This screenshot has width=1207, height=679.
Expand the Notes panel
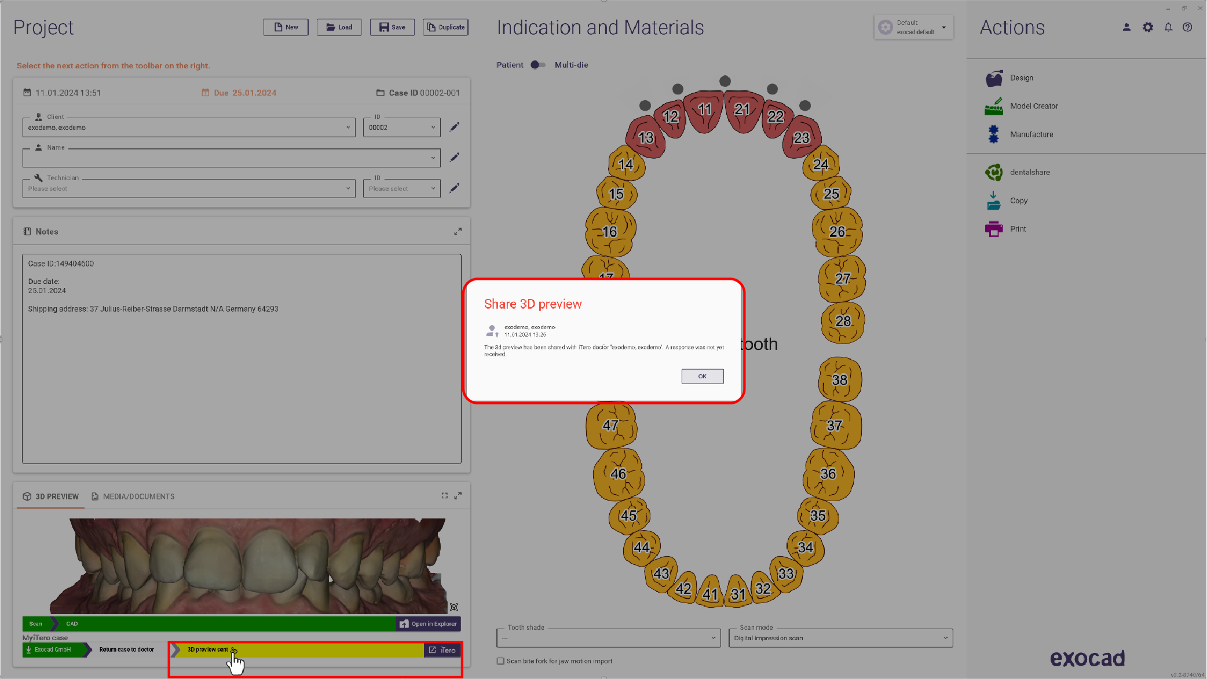(x=458, y=231)
